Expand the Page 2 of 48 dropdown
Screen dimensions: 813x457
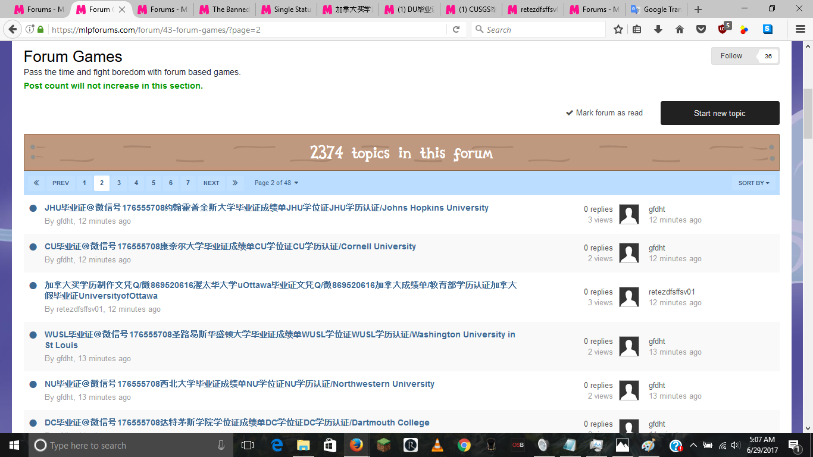tap(276, 183)
